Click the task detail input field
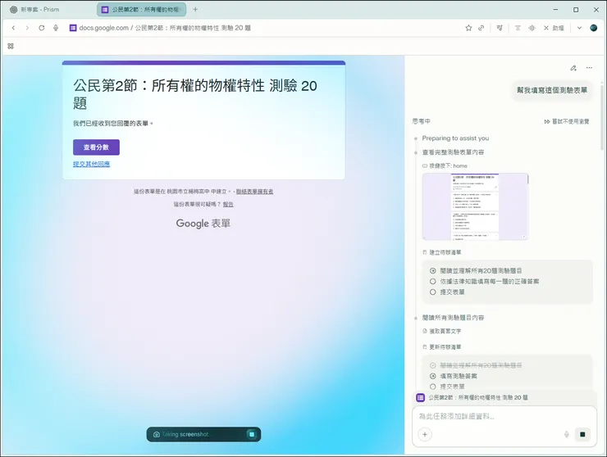607x457 pixels. pos(504,416)
